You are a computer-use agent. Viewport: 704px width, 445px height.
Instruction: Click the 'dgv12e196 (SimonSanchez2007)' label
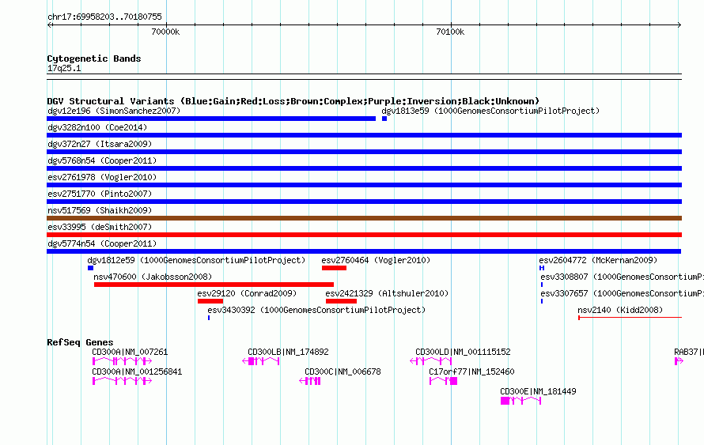pyautogui.click(x=114, y=111)
